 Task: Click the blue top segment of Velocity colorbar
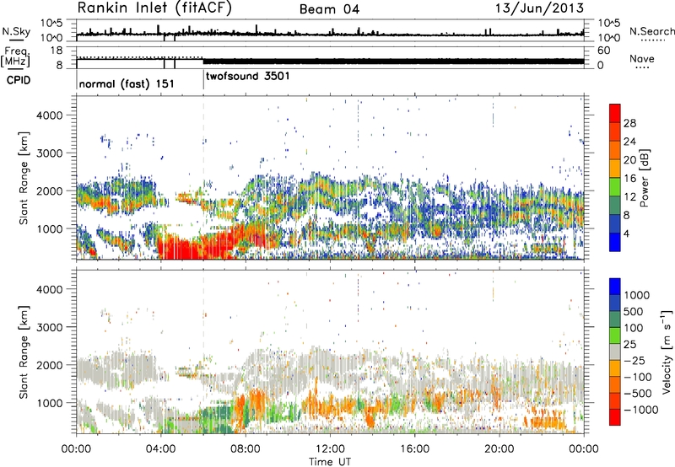tap(615, 287)
